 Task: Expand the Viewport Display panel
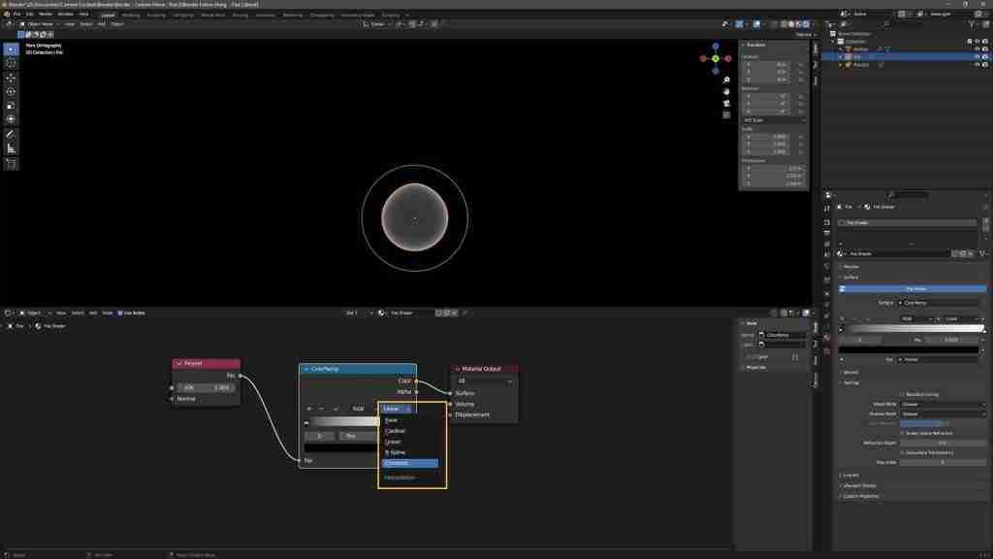pyautogui.click(x=859, y=485)
